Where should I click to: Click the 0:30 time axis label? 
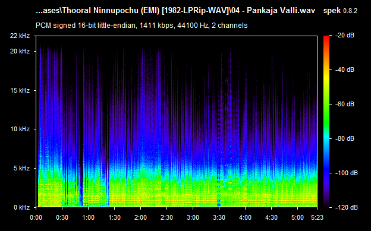(x=62, y=217)
